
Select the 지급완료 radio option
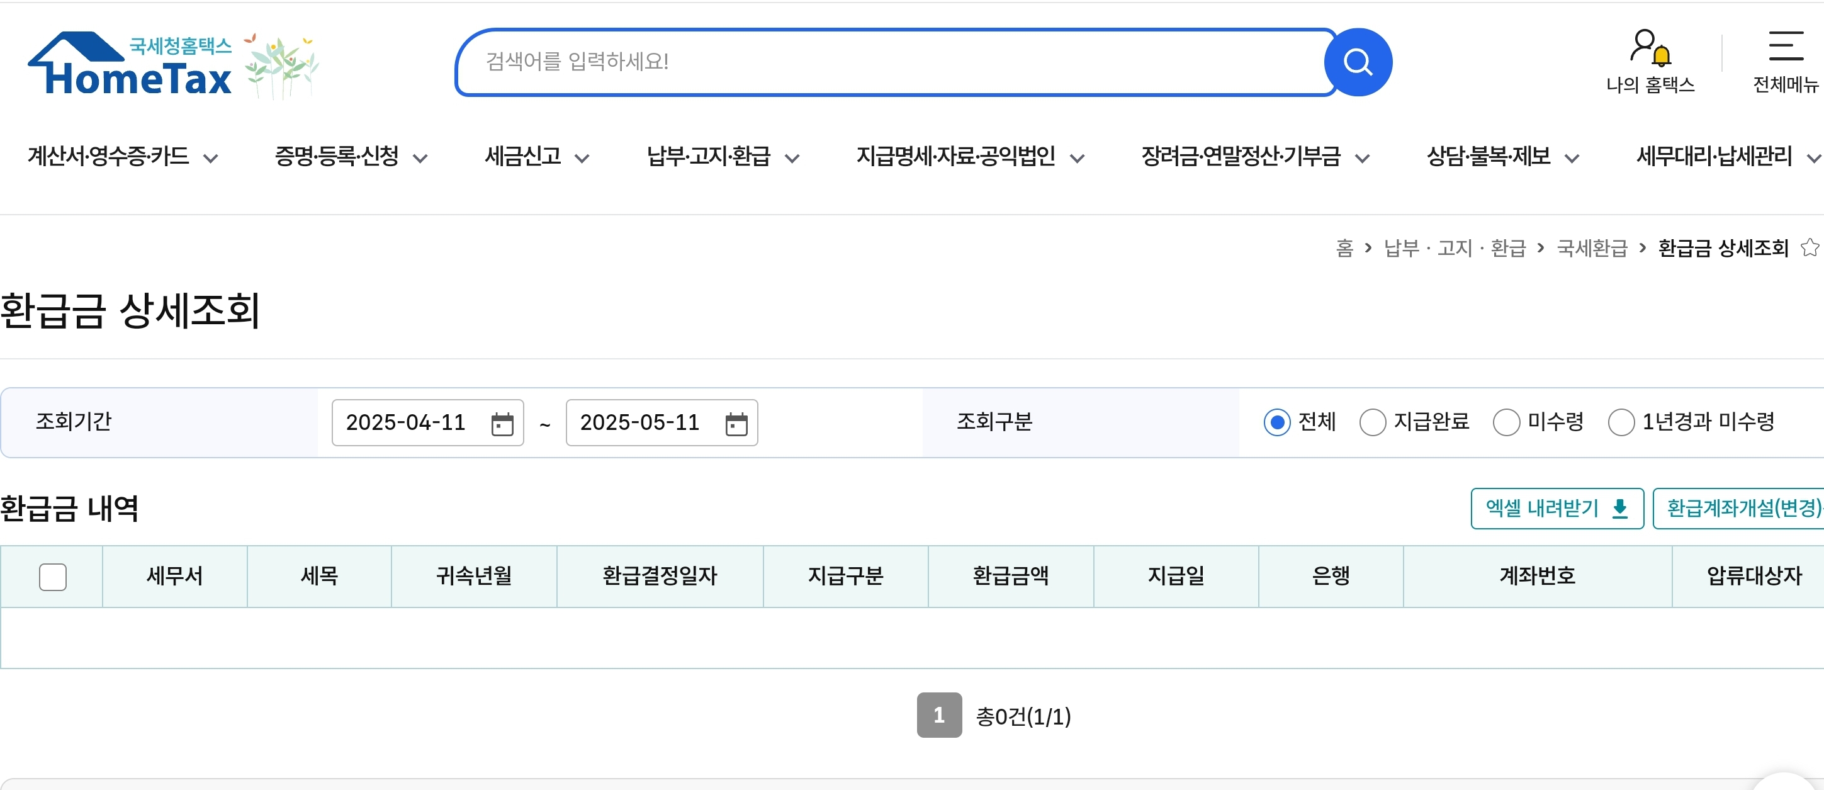coord(1371,422)
